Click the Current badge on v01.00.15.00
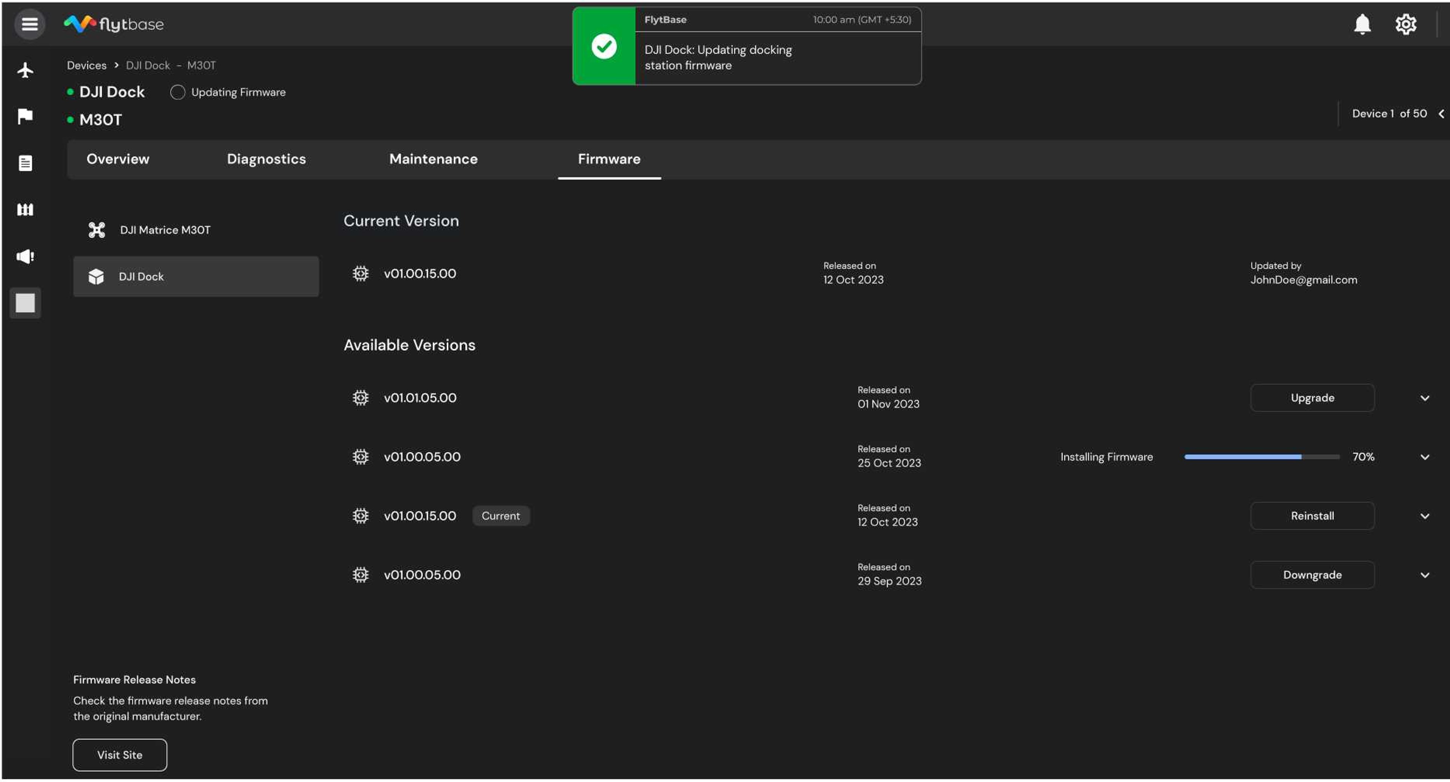This screenshot has width=1450, height=782. [x=501, y=516]
